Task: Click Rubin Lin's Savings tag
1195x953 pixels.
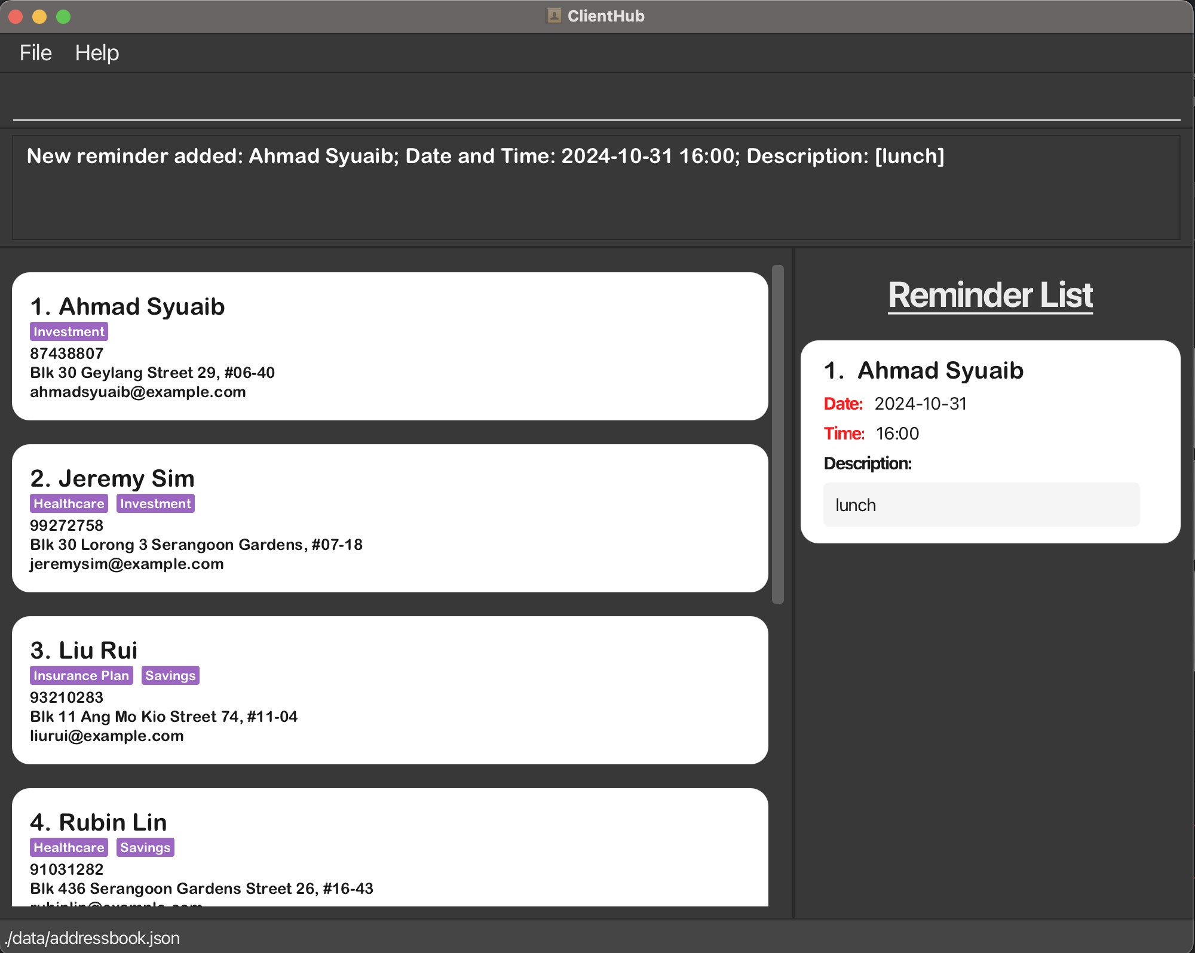Action: (x=145, y=848)
